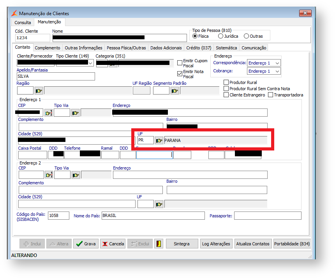Expand Tipo Cliente dropdown

(x=91, y=63)
